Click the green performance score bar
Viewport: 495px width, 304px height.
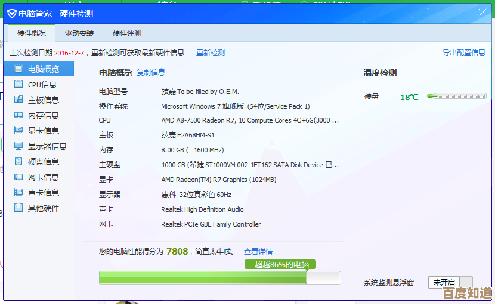pos(219,278)
